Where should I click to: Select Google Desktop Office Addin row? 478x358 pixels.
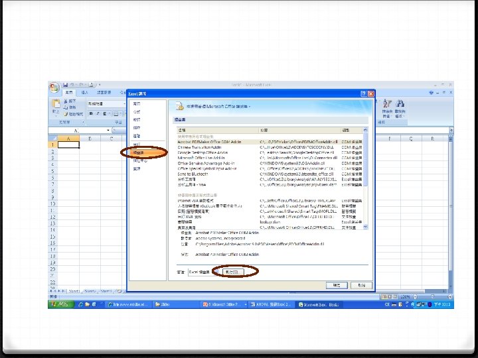pos(270,152)
